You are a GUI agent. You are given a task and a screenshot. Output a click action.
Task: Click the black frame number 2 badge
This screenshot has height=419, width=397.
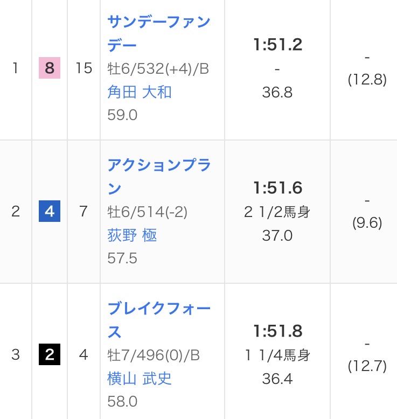pos(50,355)
